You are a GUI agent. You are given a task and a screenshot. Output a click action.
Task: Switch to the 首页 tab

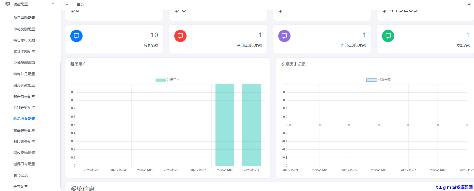tap(80, 4)
